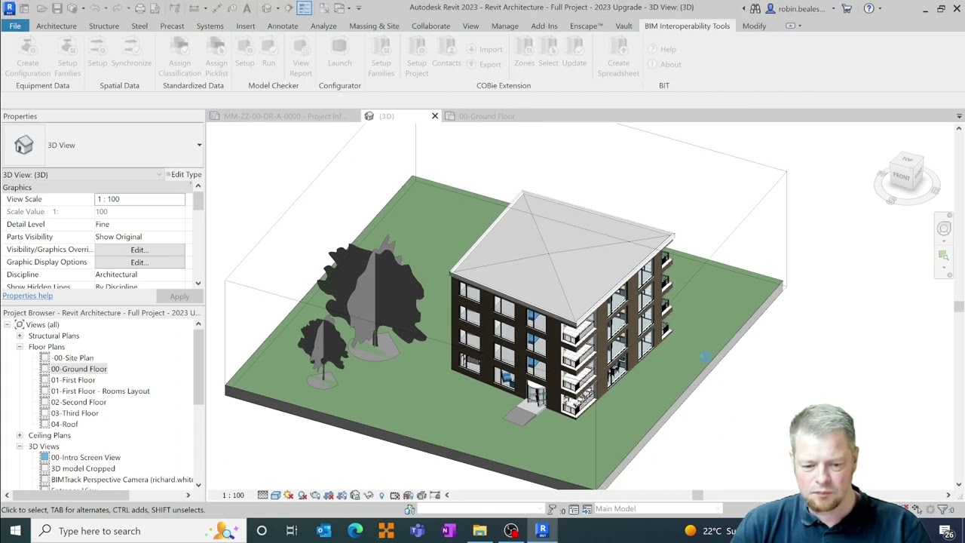Click the Undo arrow icon
Viewport: 965px width, 543px height.
[x=95, y=8]
